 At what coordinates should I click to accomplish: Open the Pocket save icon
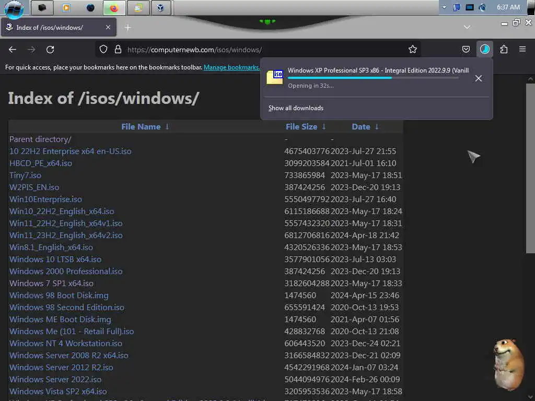pyautogui.click(x=466, y=50)
